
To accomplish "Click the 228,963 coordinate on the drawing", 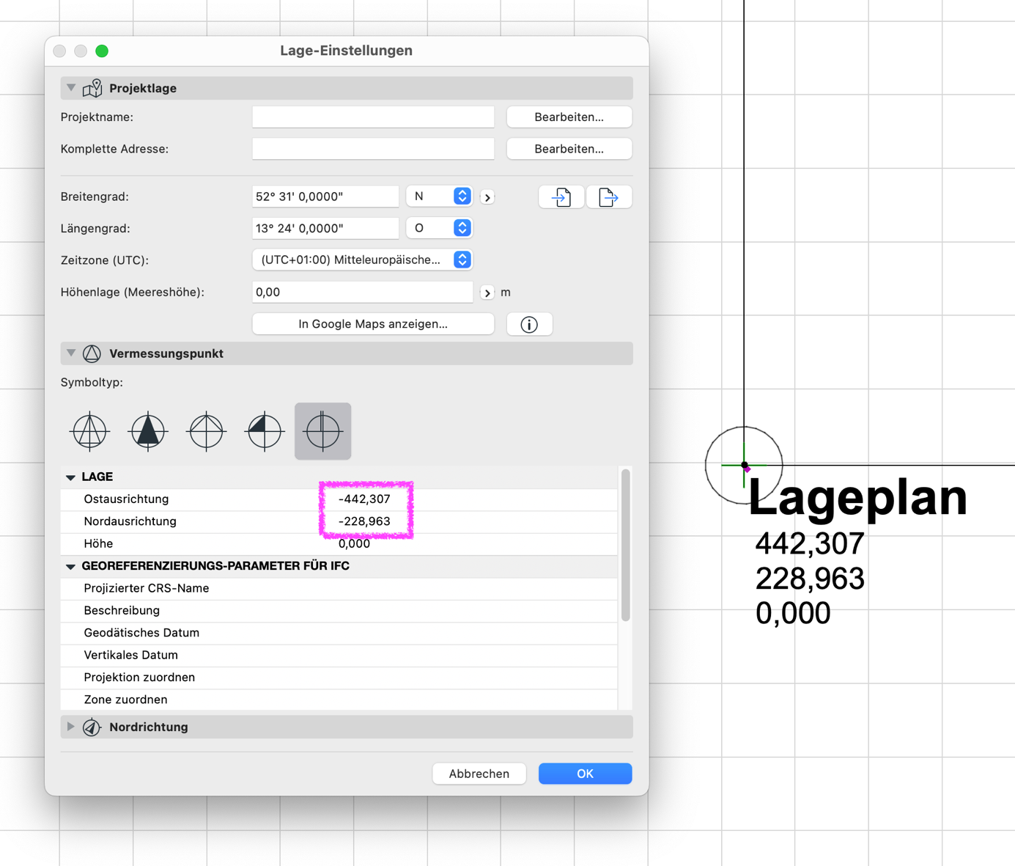I will pos(810,579).
